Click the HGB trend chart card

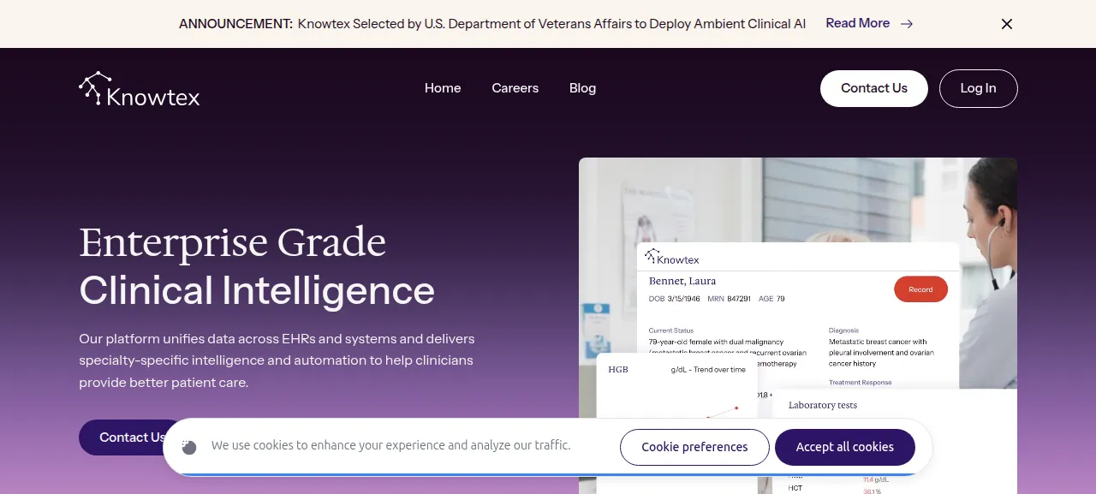tap(676, 387)
